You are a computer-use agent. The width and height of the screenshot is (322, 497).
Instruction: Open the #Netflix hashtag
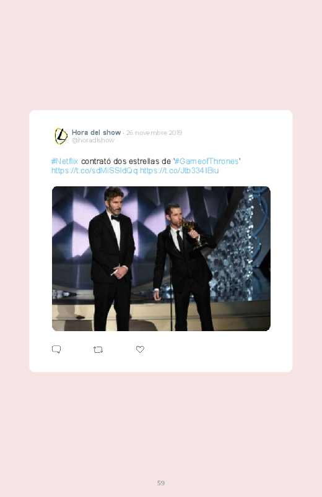(64, 161)
